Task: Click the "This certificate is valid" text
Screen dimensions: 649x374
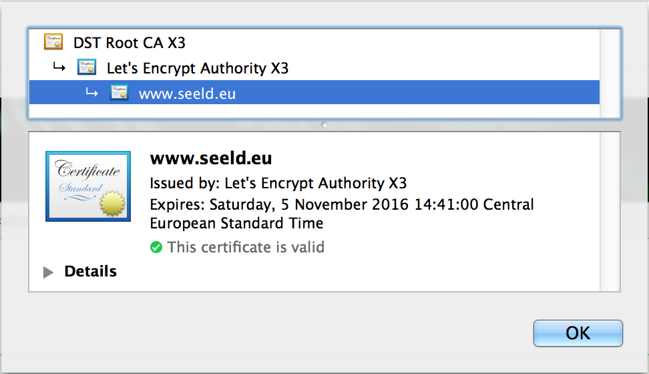Action: click(x=246, y=248)
